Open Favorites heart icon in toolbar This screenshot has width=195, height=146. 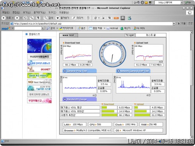[x=57, y=18]
